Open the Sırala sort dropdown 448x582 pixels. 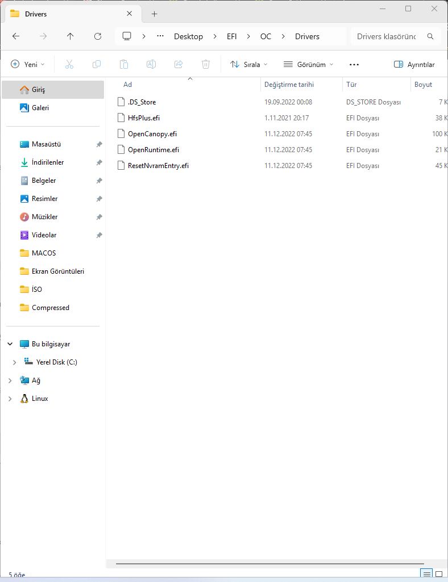point(248,65)
